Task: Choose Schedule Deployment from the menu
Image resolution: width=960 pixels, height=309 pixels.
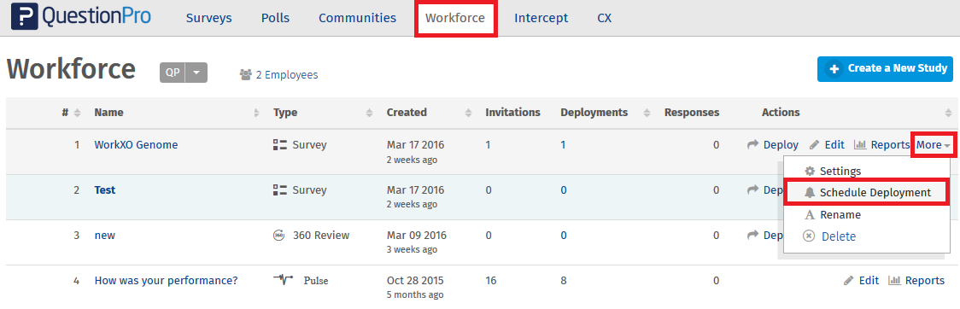Action: [x=875, y=193]
